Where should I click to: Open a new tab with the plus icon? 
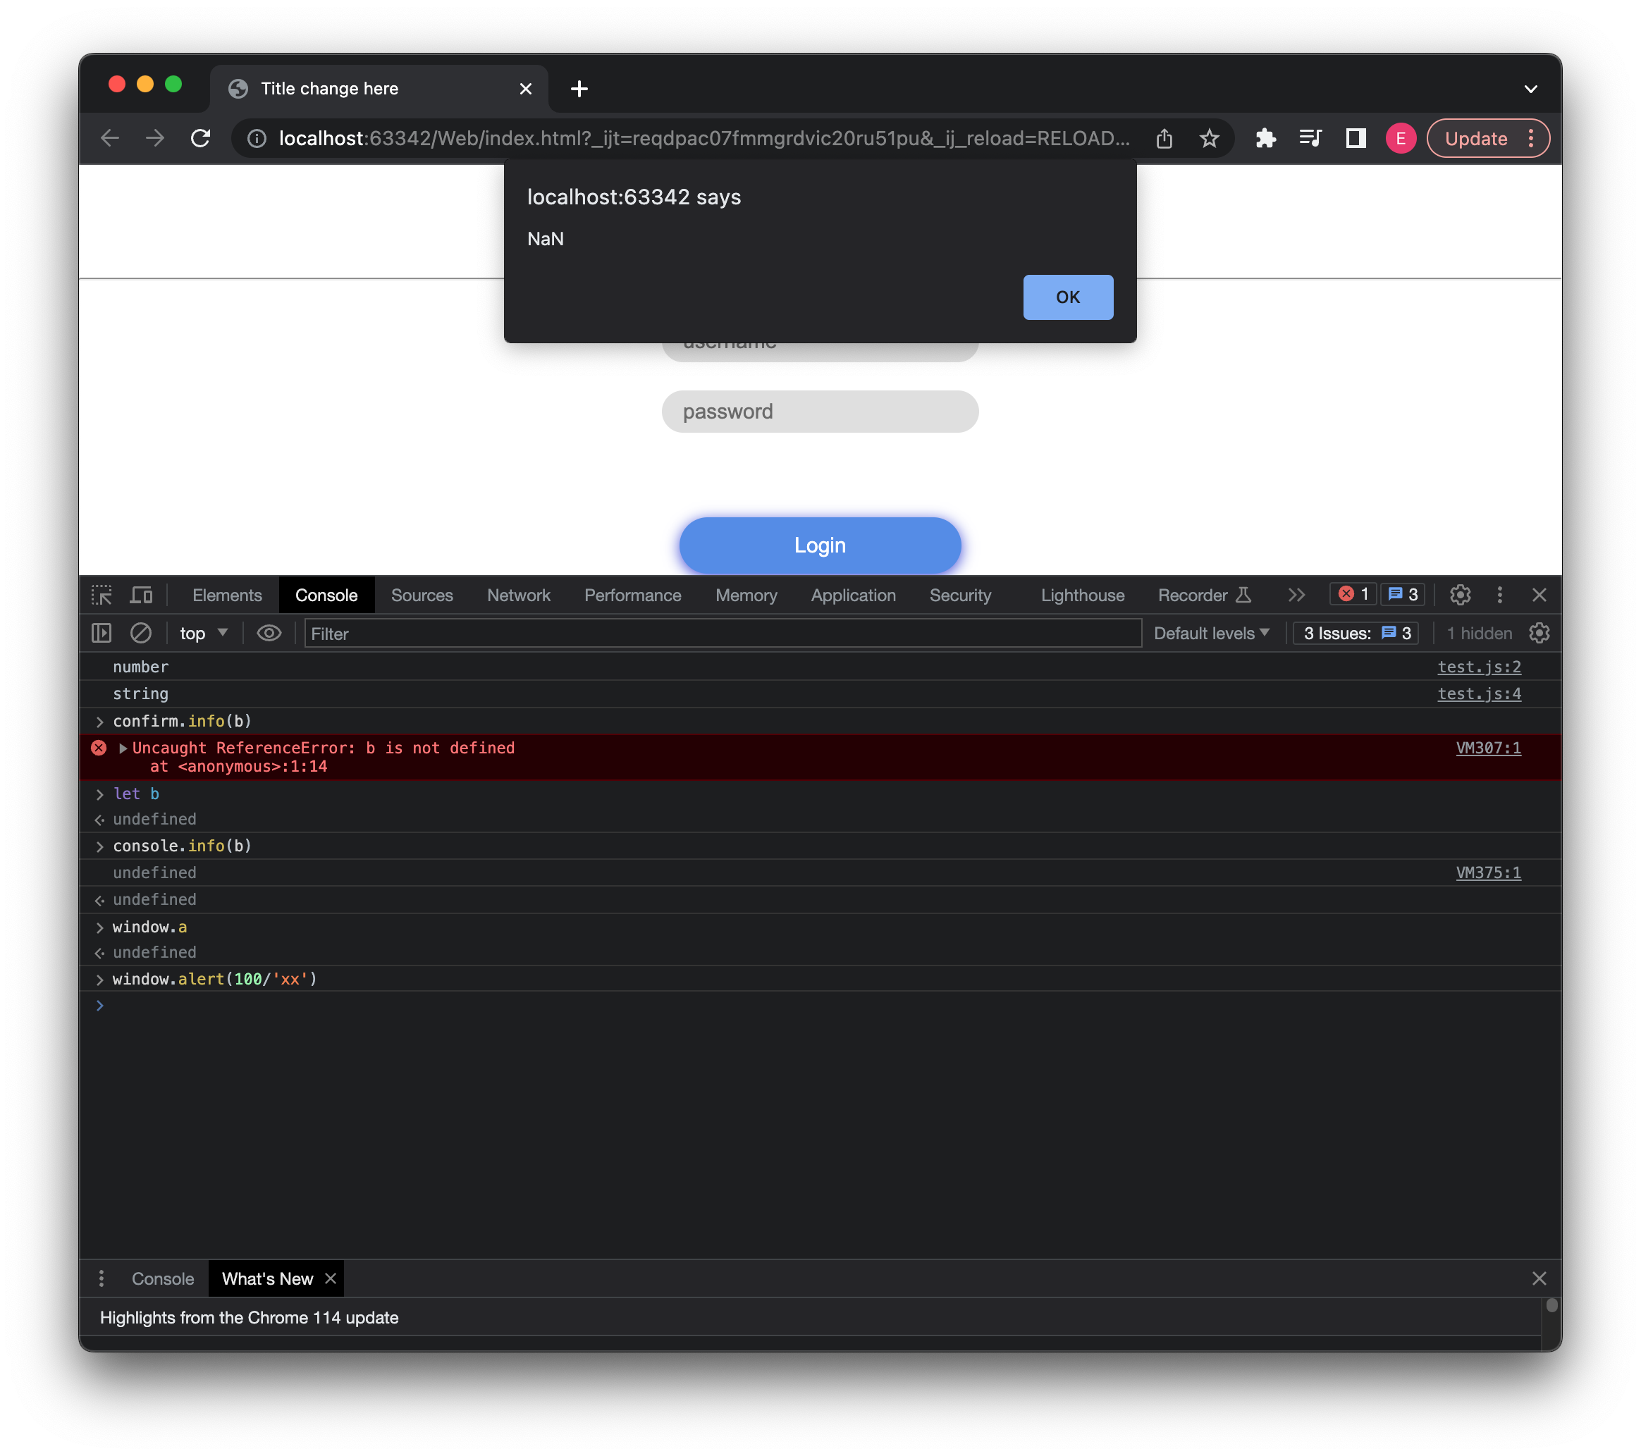coord(579,88)
